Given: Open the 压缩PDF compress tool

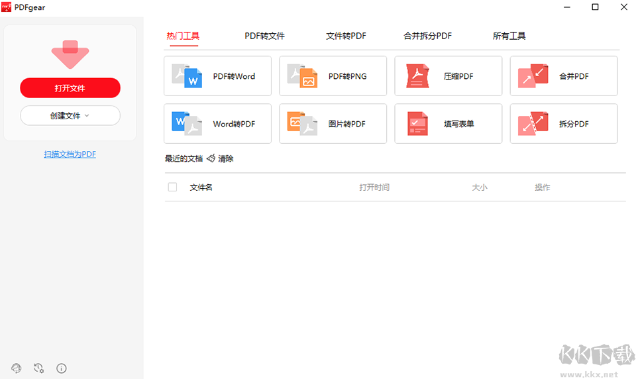Looking at the screenshot, I should coord(449,76).
